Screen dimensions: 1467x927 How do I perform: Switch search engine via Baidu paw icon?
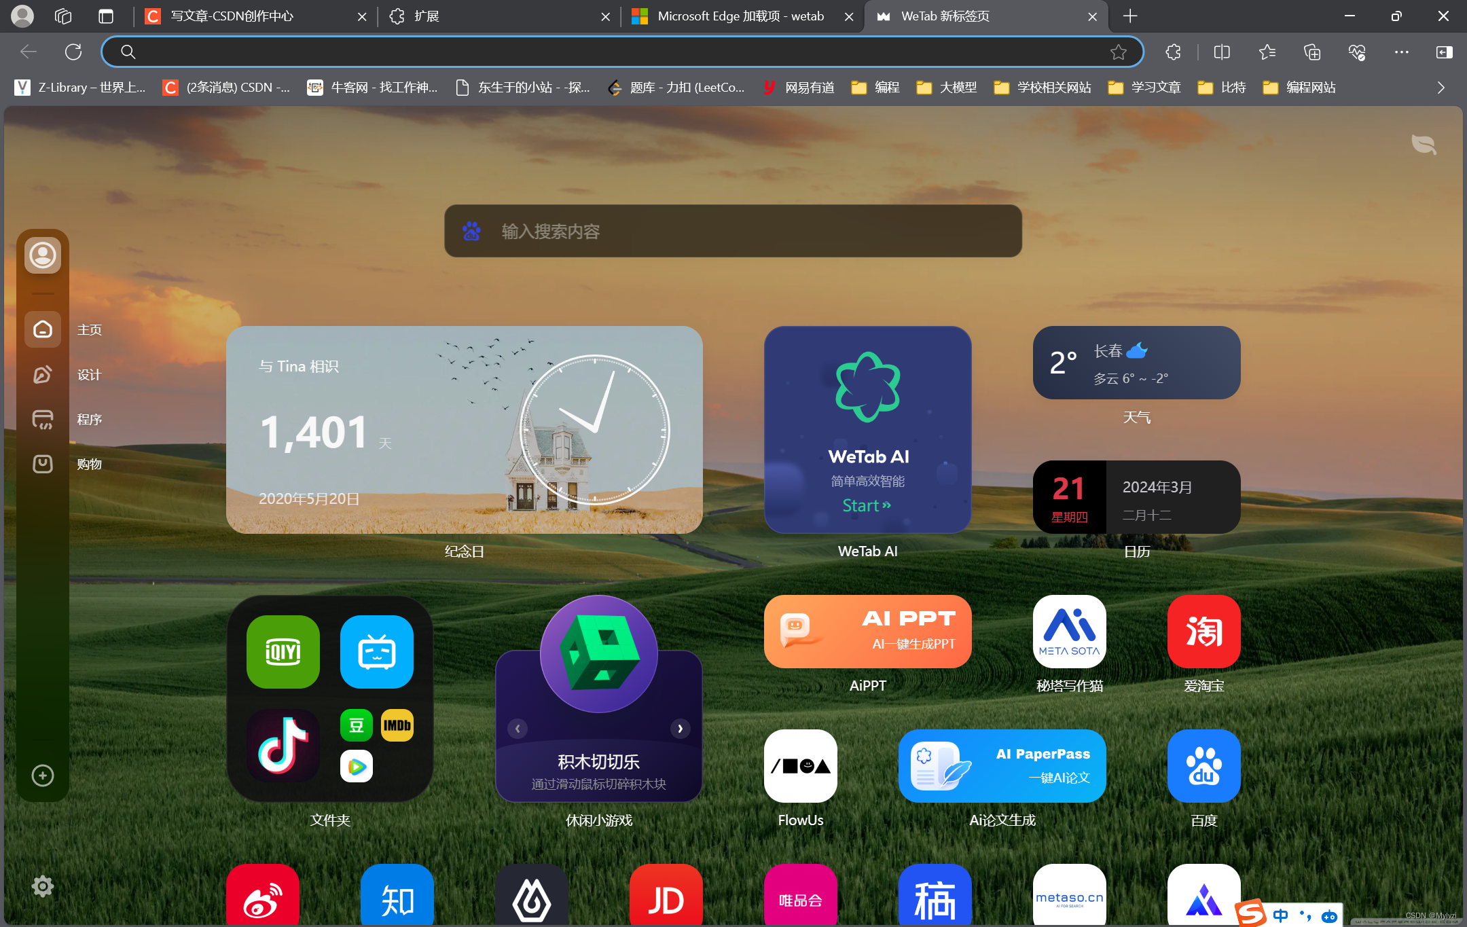tap(471, 232)
